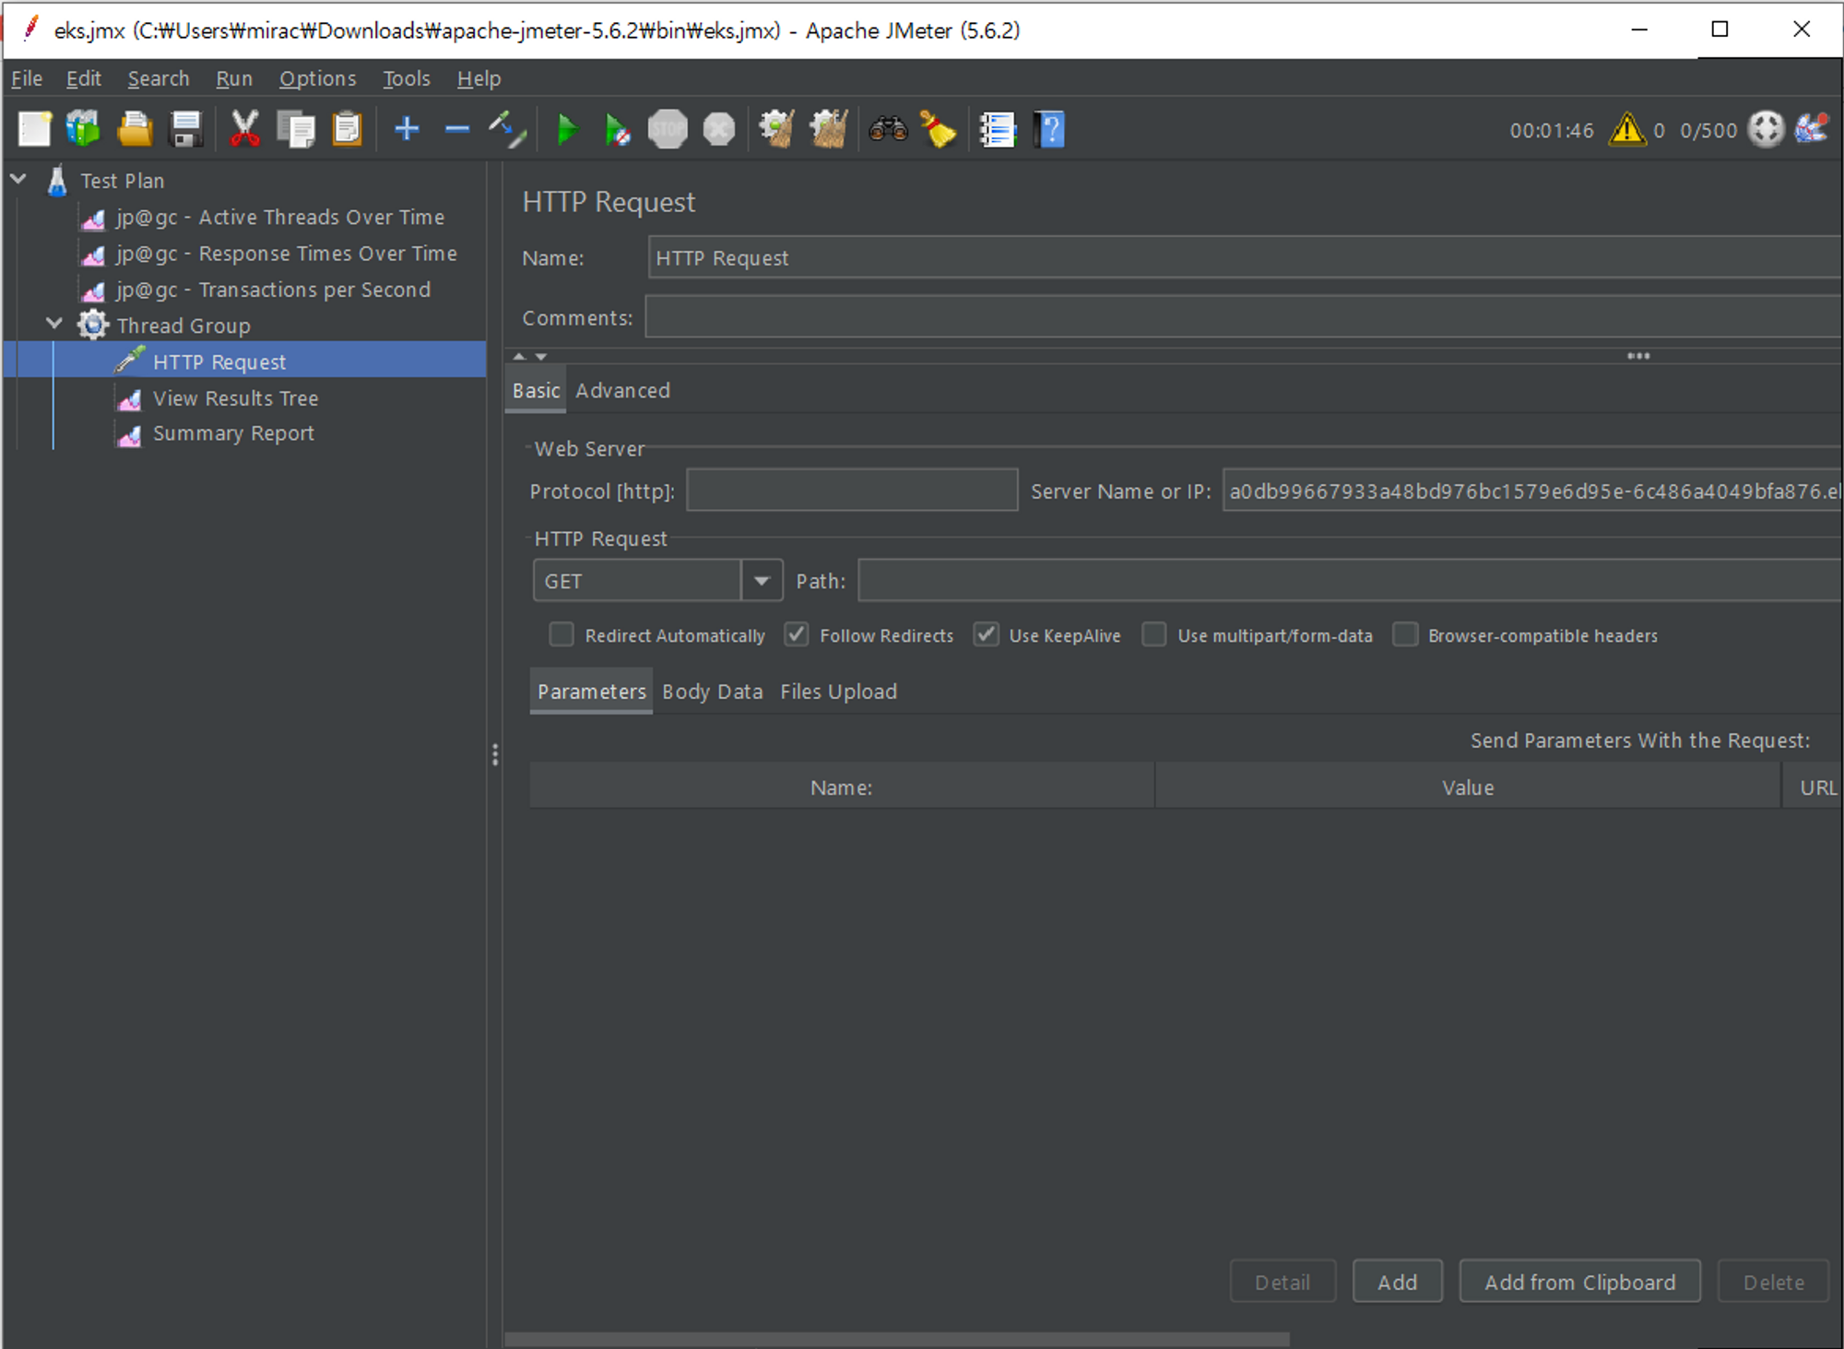The image size is (1844, 1349).
Task: Click the Protocol [http] input field
Action: pos(852,490)
